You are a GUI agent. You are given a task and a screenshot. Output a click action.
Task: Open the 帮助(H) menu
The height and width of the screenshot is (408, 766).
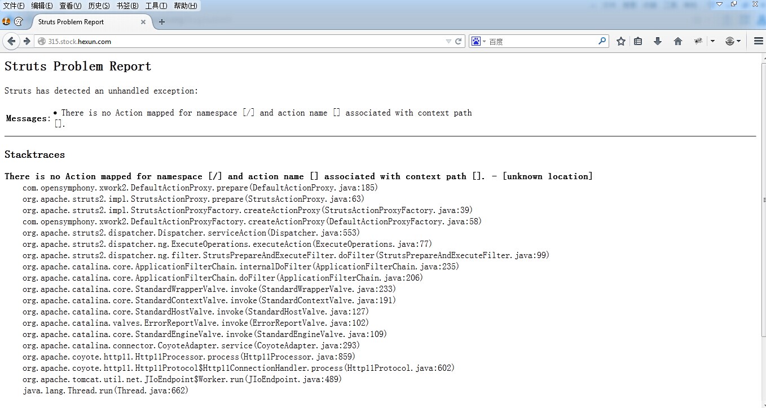click(186, 6)
